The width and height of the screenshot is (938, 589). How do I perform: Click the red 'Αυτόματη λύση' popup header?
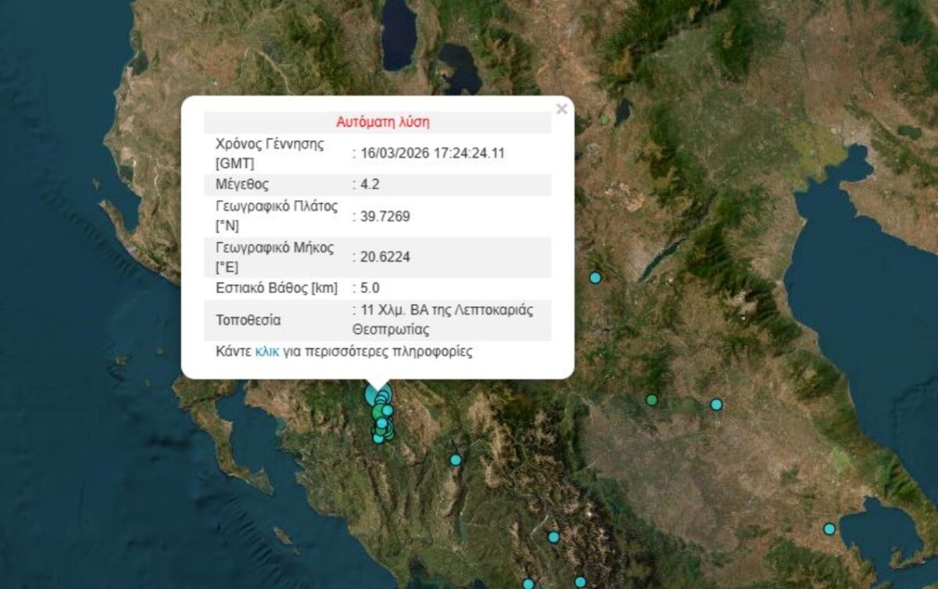coord(382,122)
